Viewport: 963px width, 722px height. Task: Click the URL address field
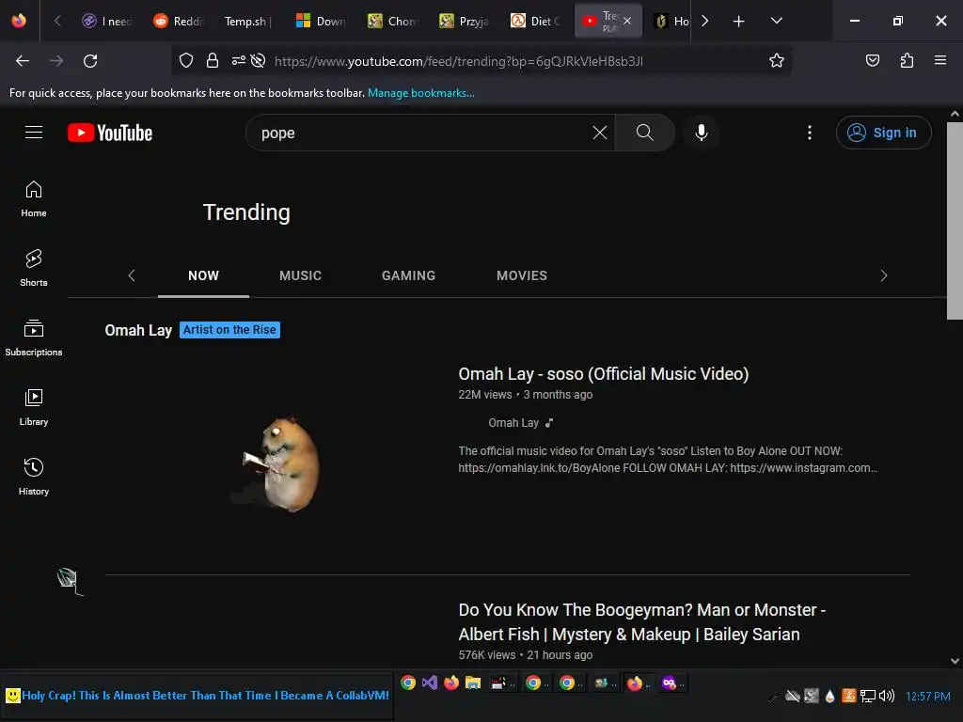click(x=458, y=61)
